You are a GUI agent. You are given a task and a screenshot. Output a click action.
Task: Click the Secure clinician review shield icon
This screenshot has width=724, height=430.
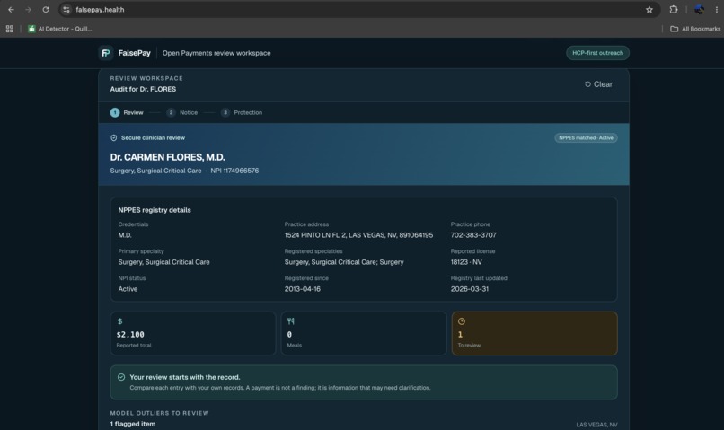point(113,138)
